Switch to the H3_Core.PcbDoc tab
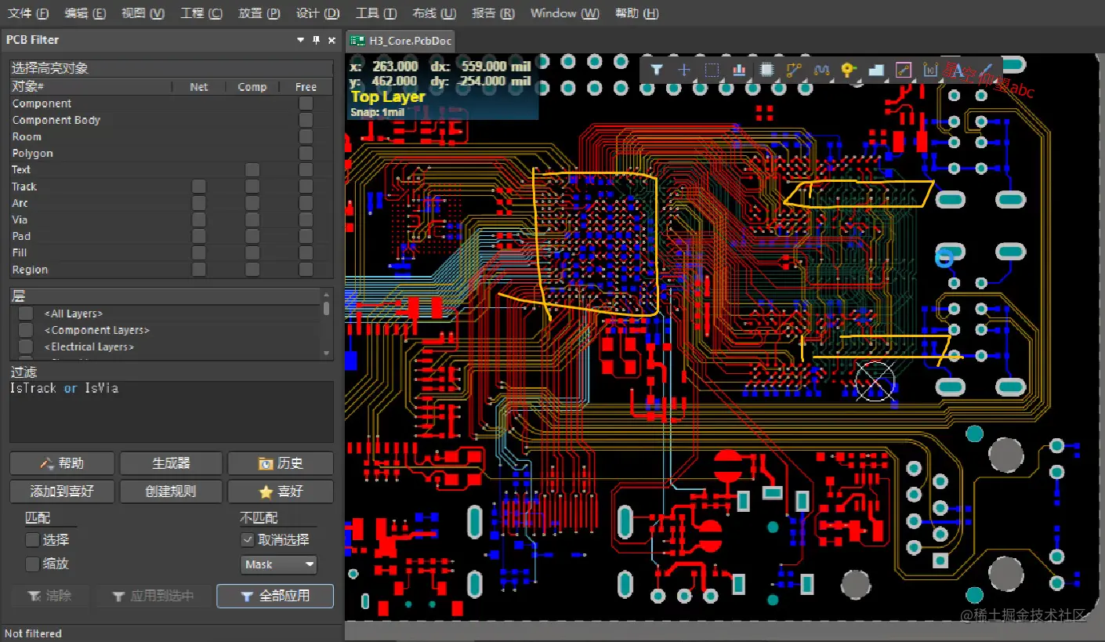The width and height of the screenshot is (1105, 642). click(400, 41)
